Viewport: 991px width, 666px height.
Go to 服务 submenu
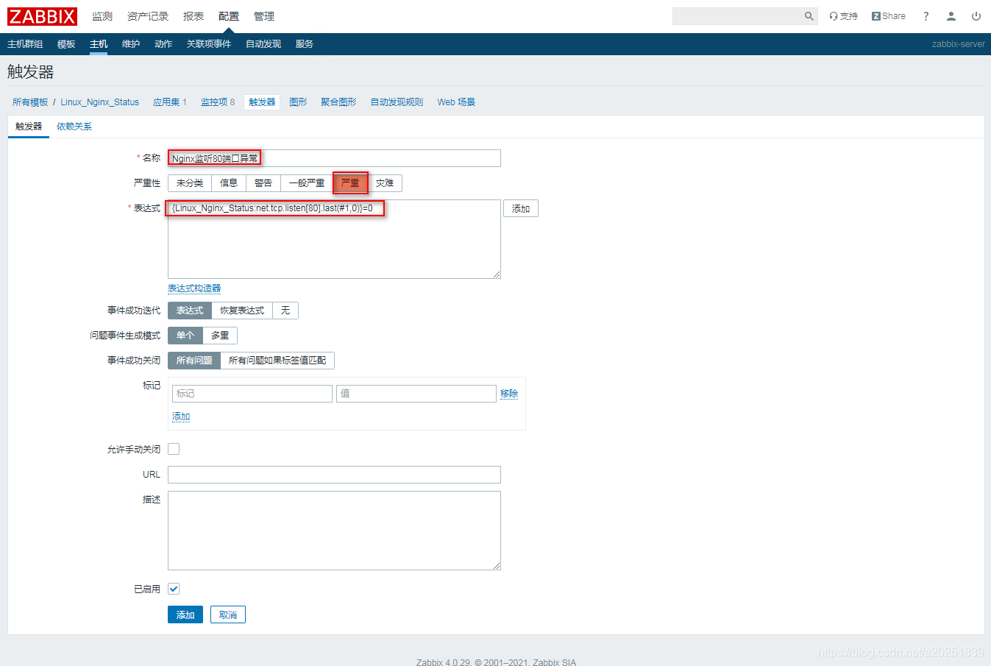tap(305, 44)
